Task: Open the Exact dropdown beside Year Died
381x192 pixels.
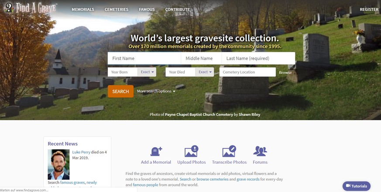Action: tap(205, 72)
